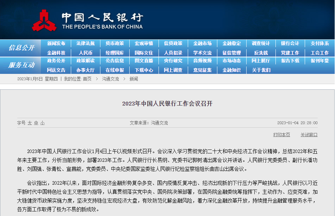Open 支付体系 page
This screenshot has height=216, width=335.
click(x=320, y=43)
